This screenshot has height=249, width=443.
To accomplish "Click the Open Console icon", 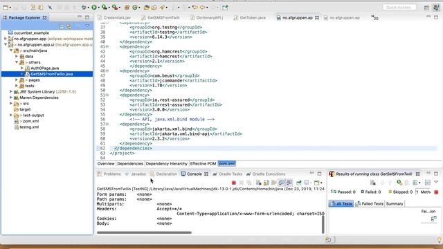I will 316,183.
